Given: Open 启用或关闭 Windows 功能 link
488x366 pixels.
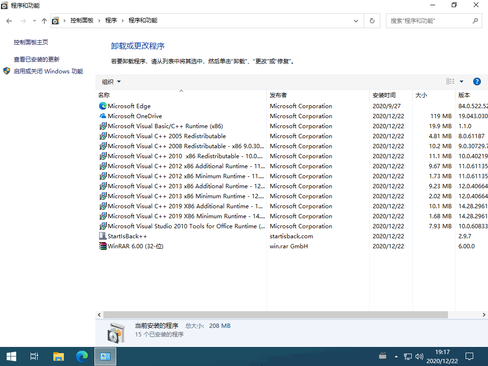Looking at the screenshot, I should [x=48, y=71].
